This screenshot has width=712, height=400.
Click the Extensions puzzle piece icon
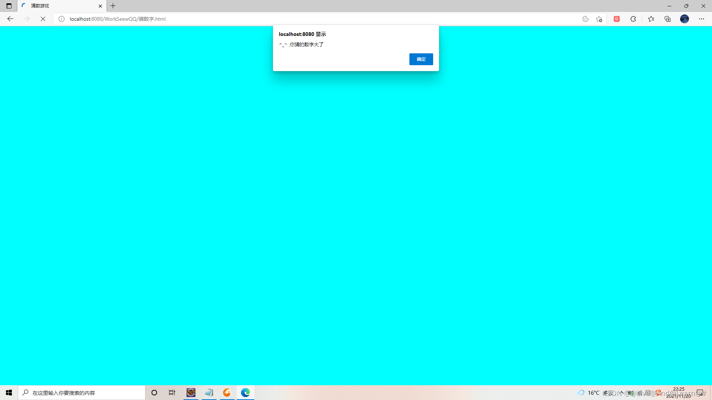(x=633, y=19)
